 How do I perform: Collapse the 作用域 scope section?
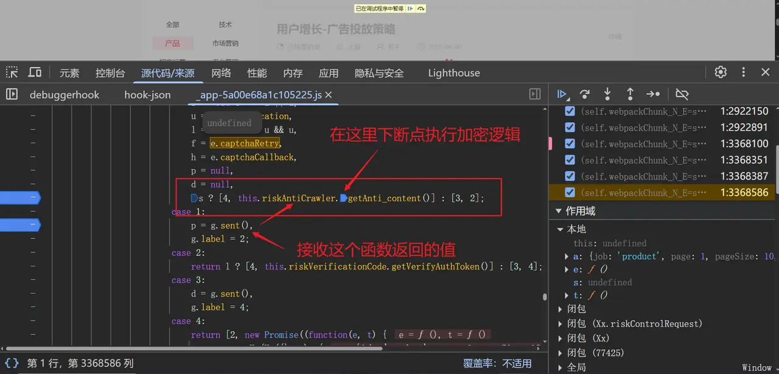tap(559, 211)
